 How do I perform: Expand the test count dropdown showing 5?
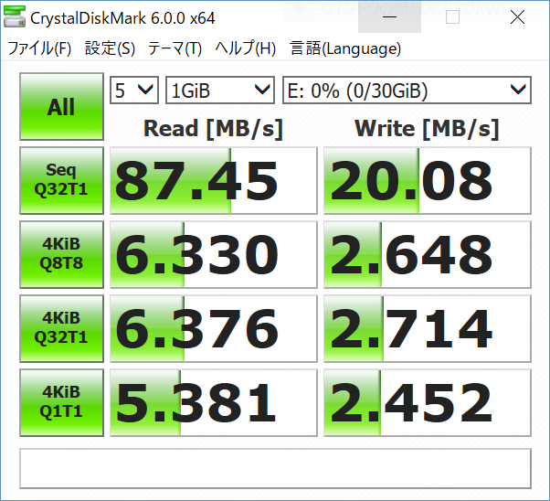(134, 90)
